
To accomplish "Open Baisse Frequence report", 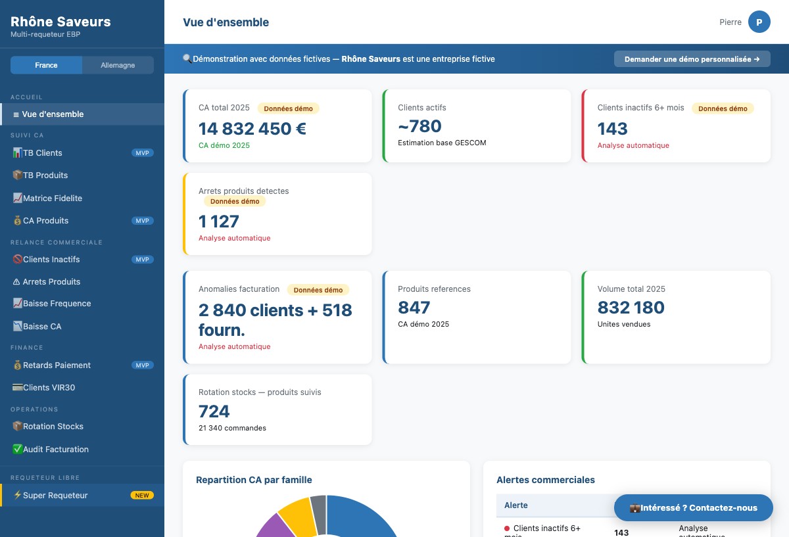I will (x=82, y=304).
